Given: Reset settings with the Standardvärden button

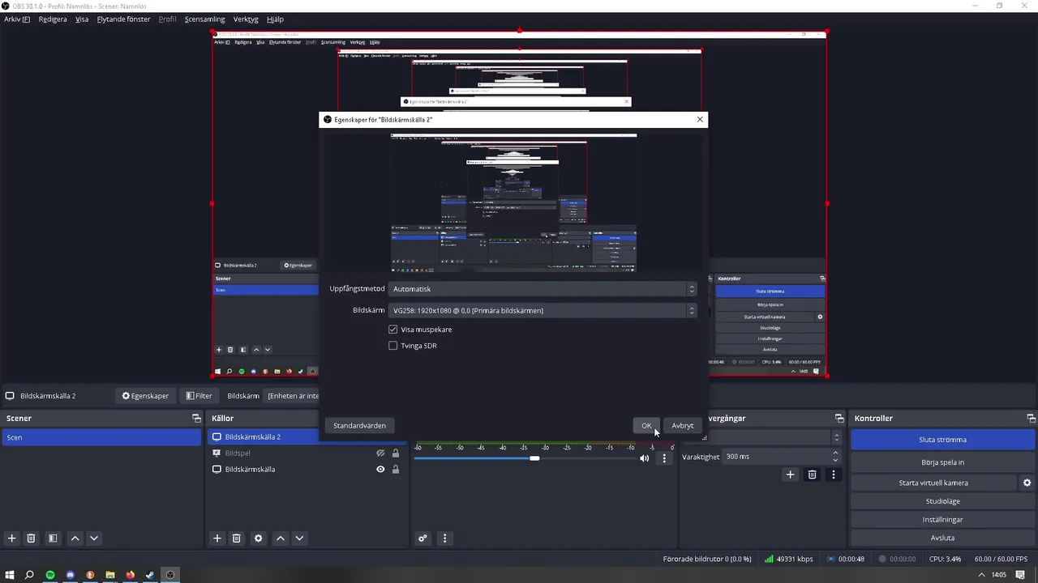Looking at the screenshot, I should (359, 426).
